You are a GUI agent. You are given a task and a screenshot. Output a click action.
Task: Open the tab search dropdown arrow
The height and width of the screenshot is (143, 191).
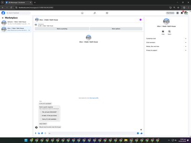(x=2, y=2)
